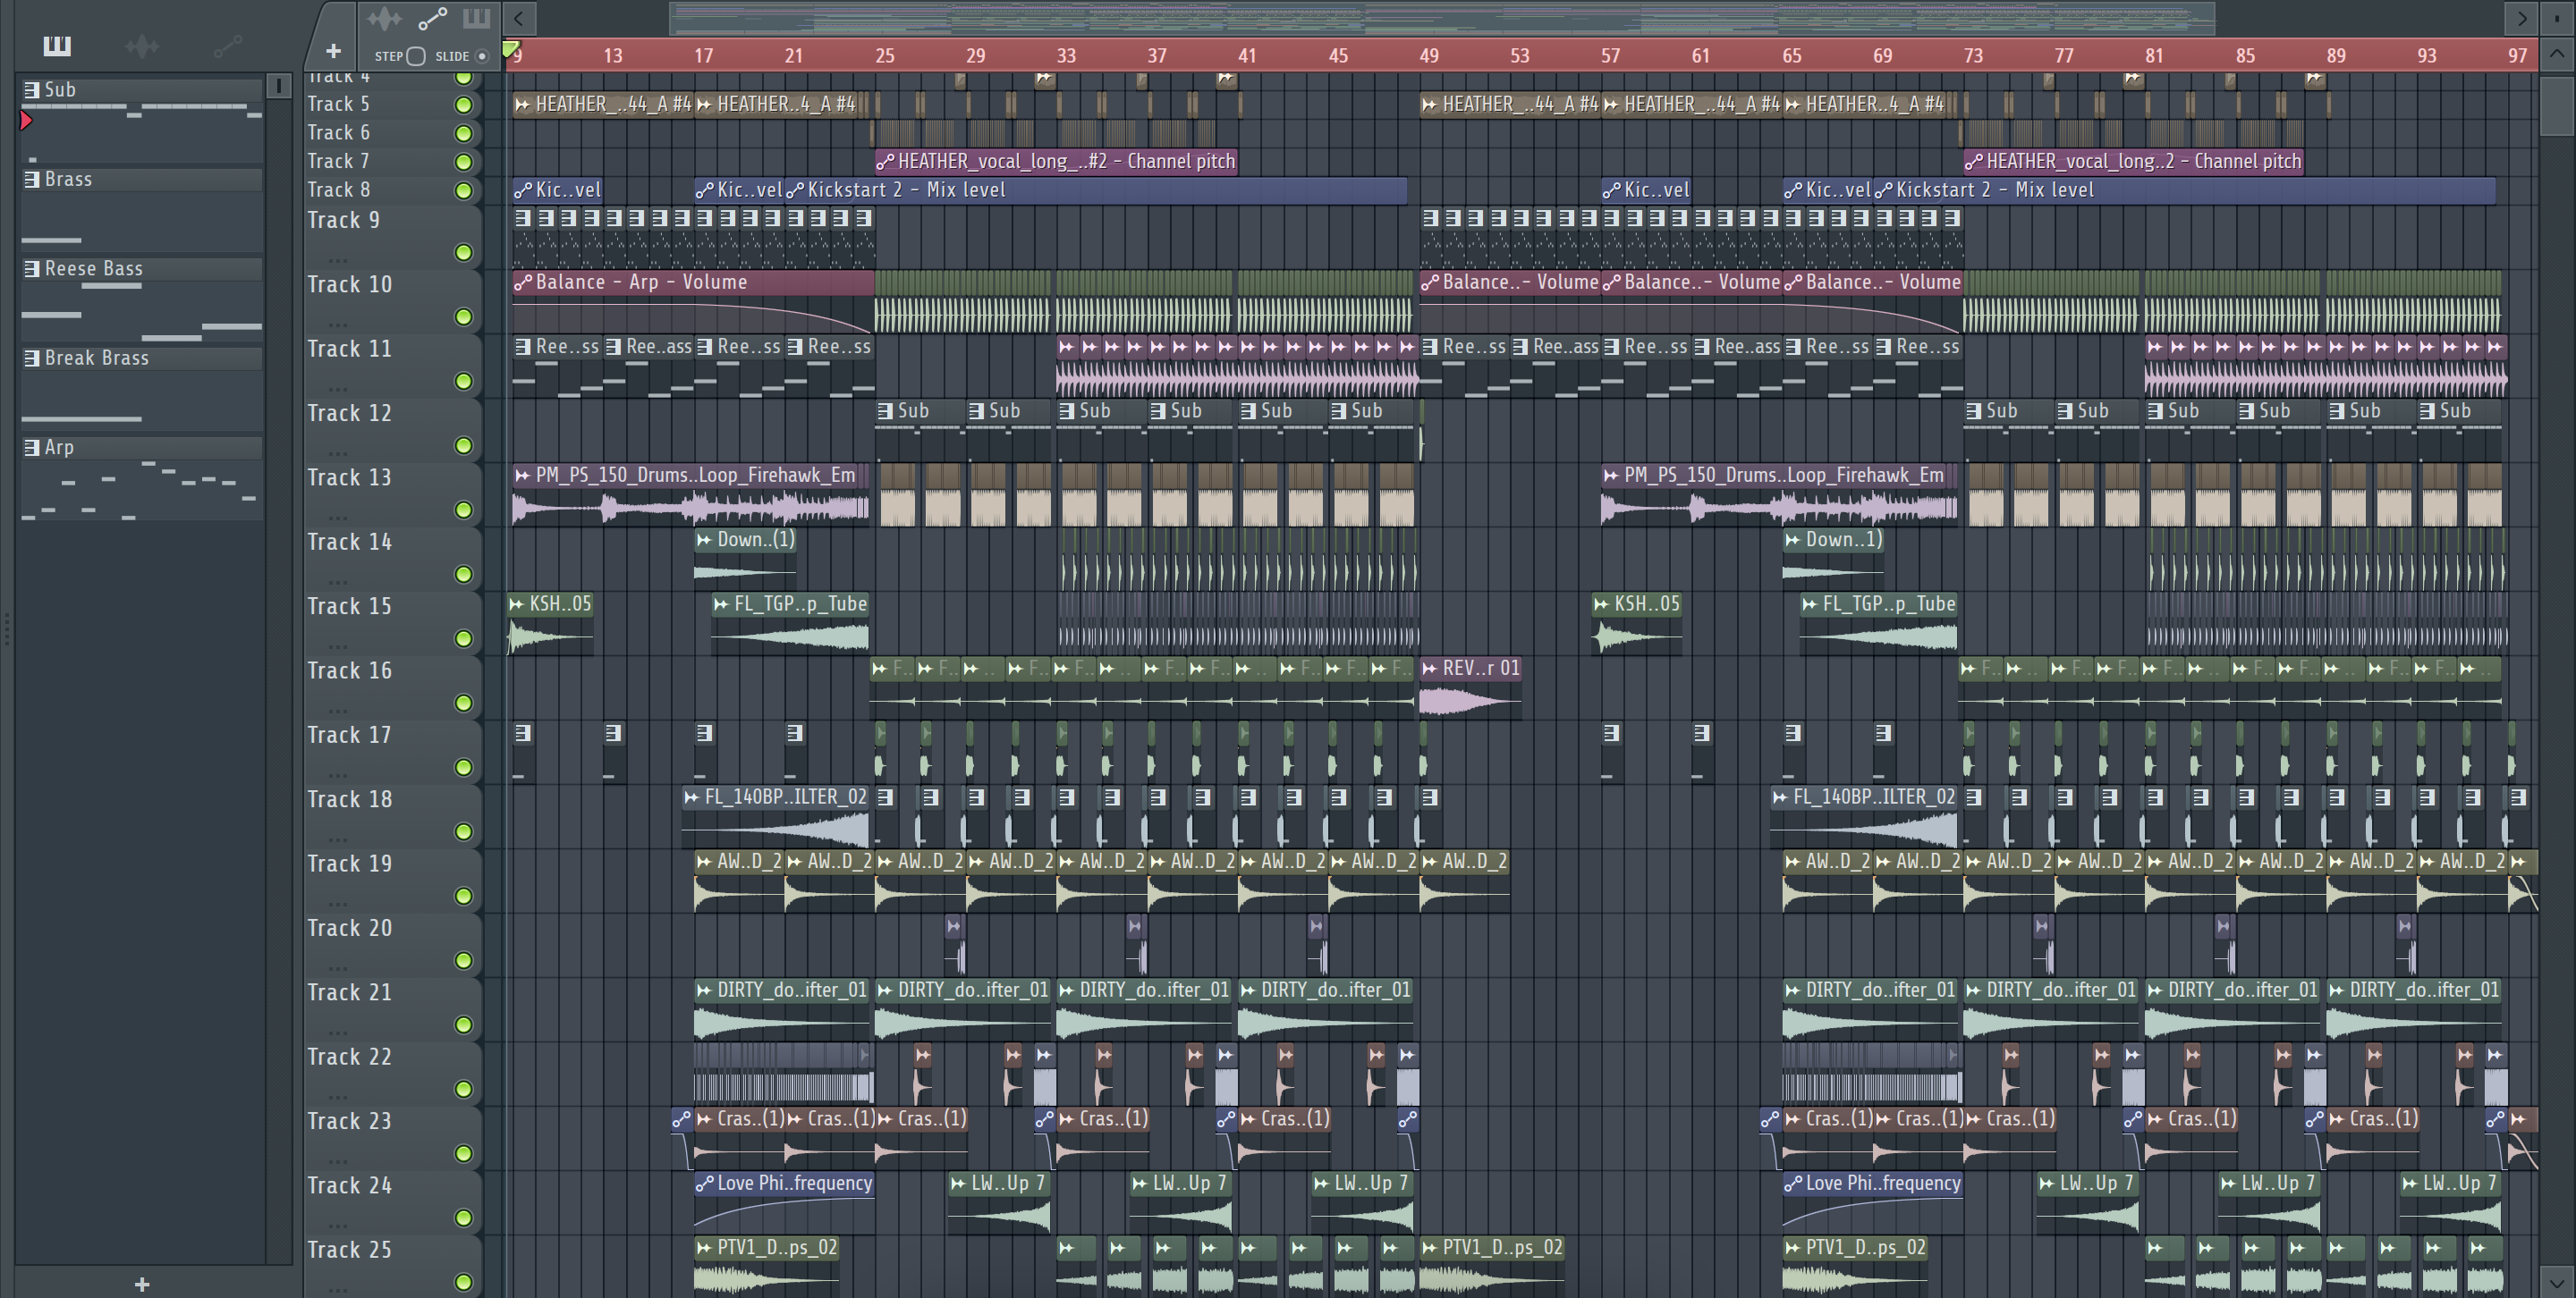Select first Ree..ss pattern clip on Track 11
This screenshot has width=2576, height=1298.
click(557, 367)
